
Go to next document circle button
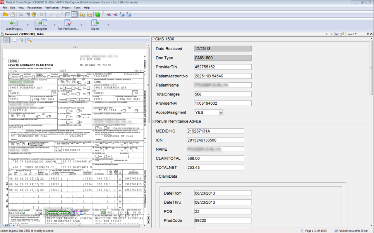point(331,34)
